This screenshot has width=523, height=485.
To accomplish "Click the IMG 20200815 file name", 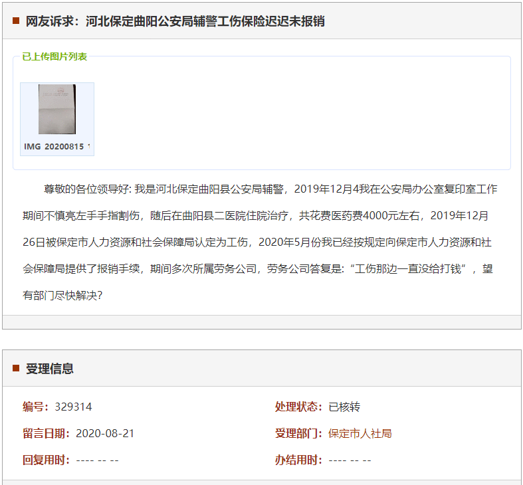I will pyautogui.click(x=57, y=146).
